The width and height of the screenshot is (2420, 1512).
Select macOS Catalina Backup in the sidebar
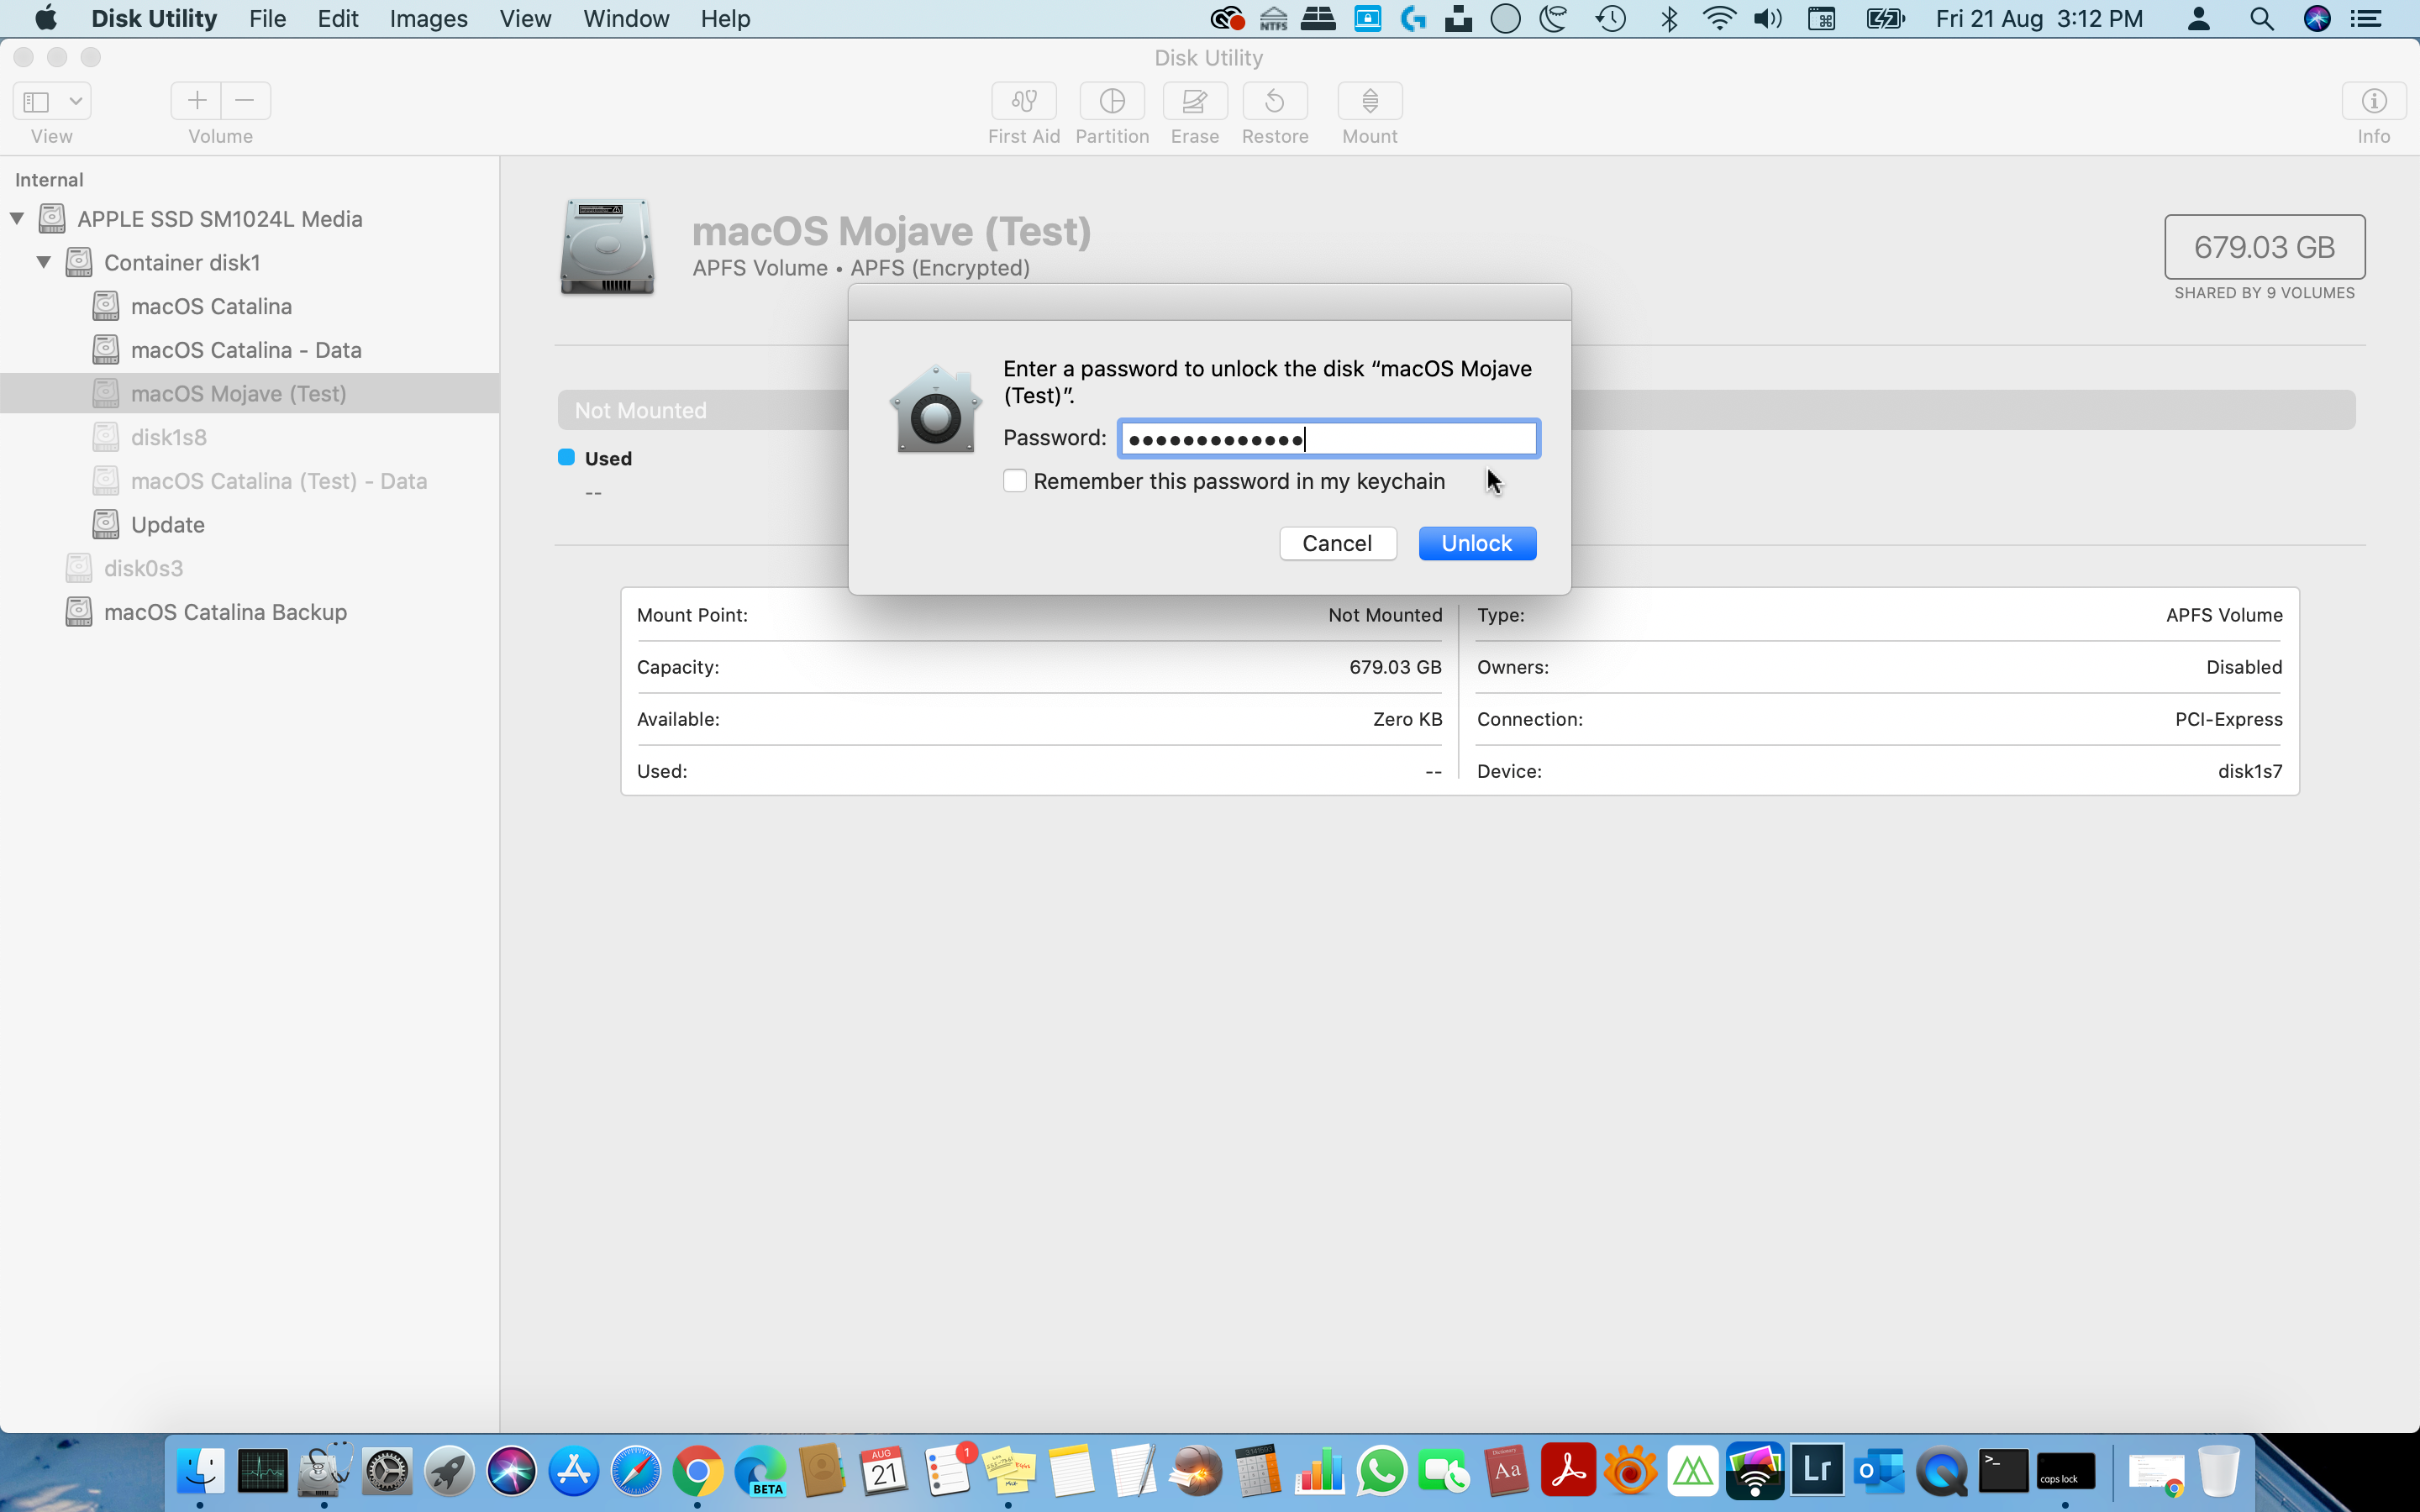pyautogui.click(x=225, y=611)
